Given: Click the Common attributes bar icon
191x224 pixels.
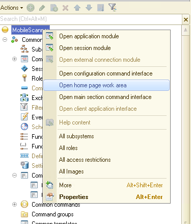Looking at the screenshot, I should click(24, 88).
